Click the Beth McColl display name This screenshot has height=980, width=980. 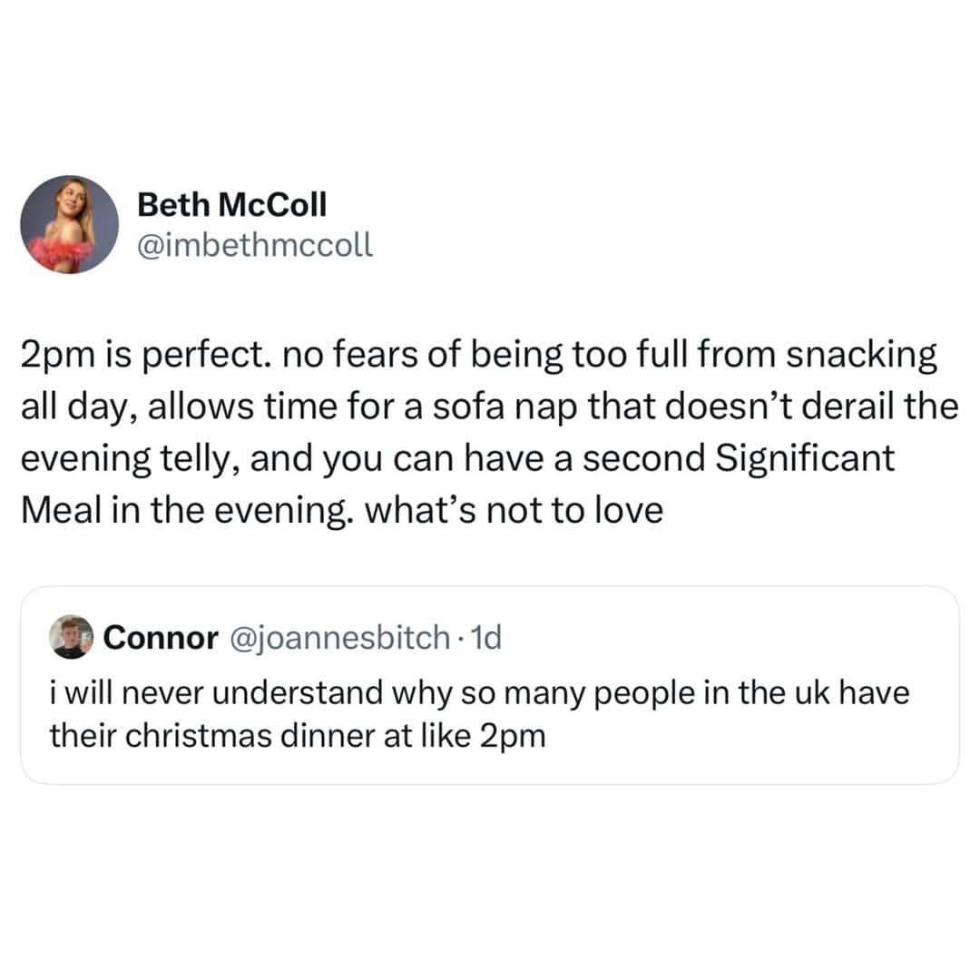point(231,206)
